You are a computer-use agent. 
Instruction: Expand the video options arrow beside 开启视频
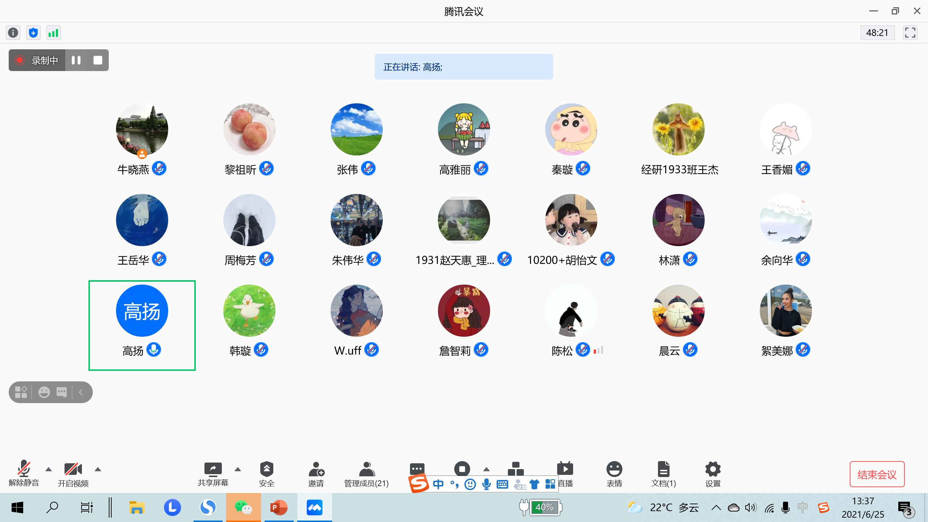tap(98, 469)
